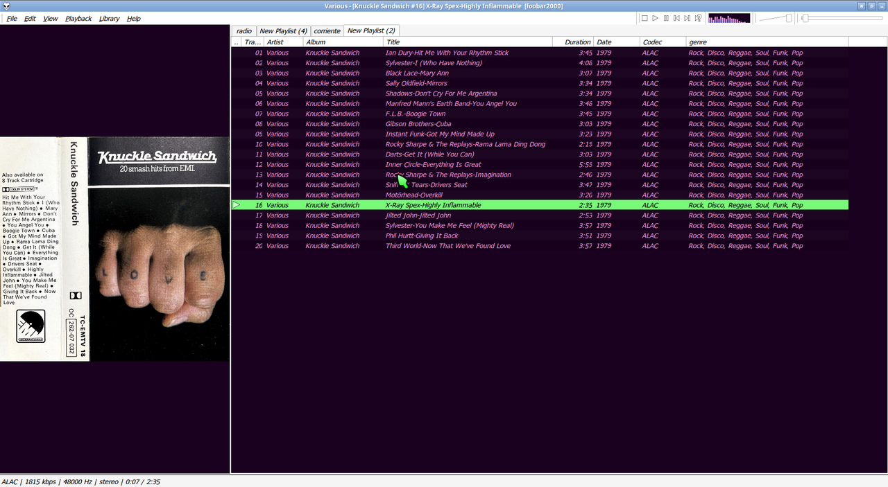Select the New Playlist (2) tab
Viewport: 888px width, 487px height.
tap(371, 30)
